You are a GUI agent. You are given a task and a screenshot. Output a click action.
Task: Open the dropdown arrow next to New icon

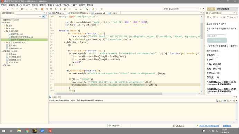coord(7,9)
